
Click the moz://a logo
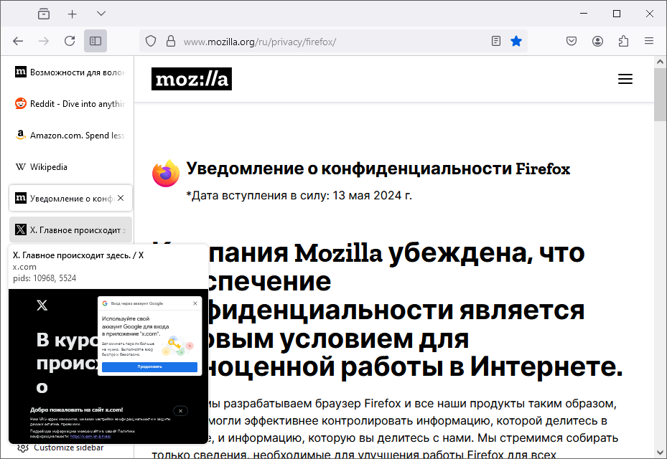[192, 79]
